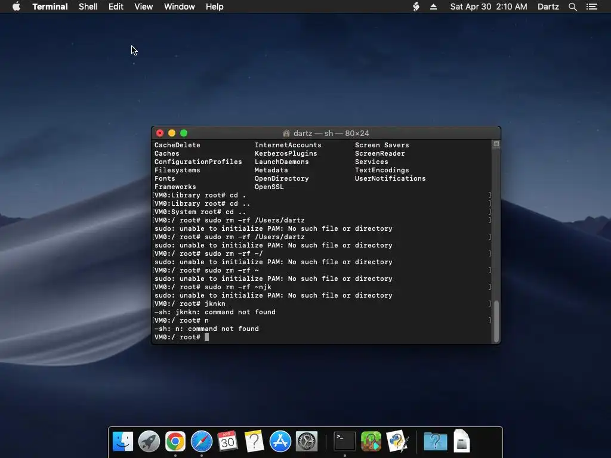
Task: Open the Python IDLE icon in dock
Action: (397, 441)
